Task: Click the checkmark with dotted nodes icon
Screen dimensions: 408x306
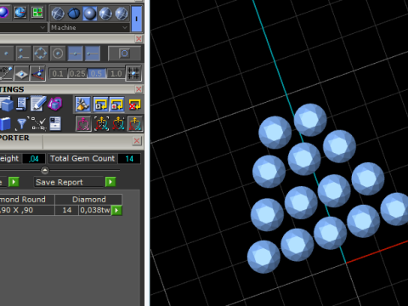Action: click(x=38, y=124)
